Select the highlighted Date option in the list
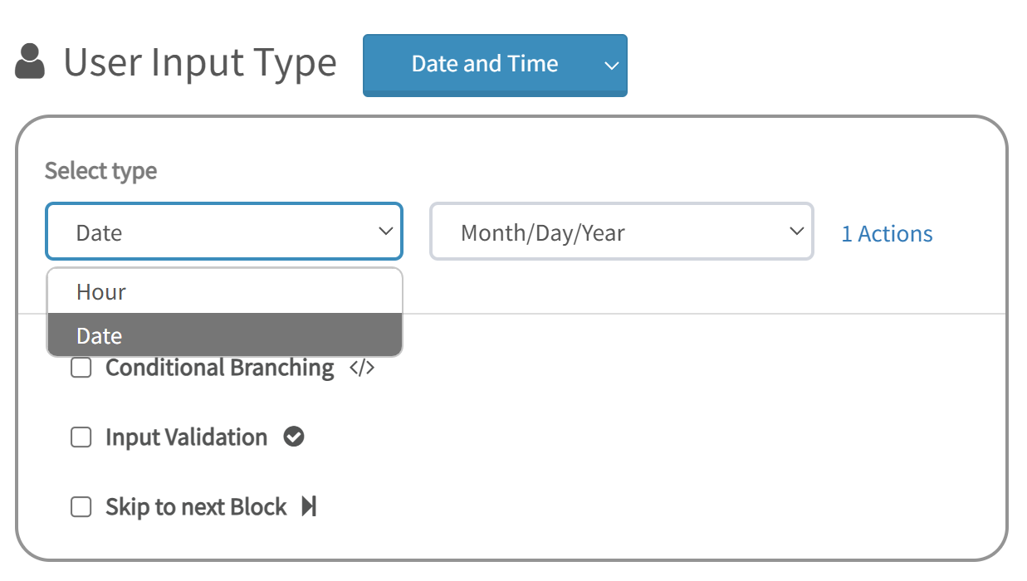 pos(224,335)
